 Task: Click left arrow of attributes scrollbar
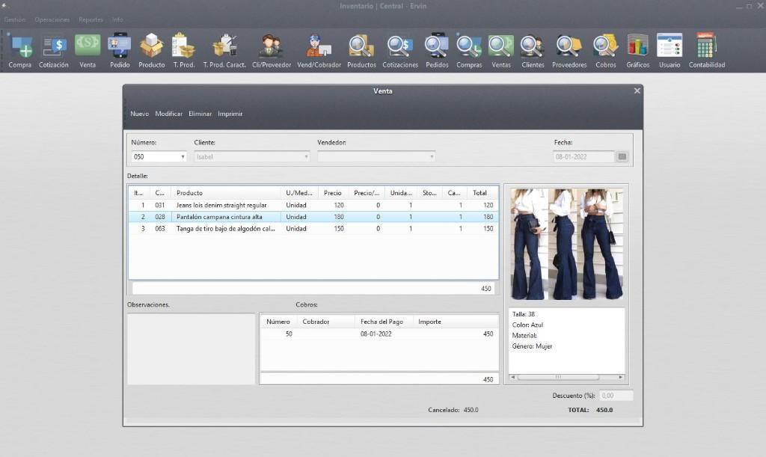tap(512, 377)
